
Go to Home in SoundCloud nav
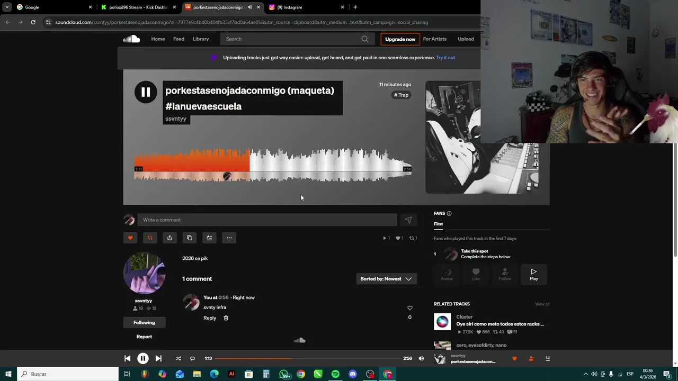158,39
